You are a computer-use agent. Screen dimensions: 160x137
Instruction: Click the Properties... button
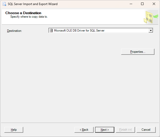pos(138,52)
